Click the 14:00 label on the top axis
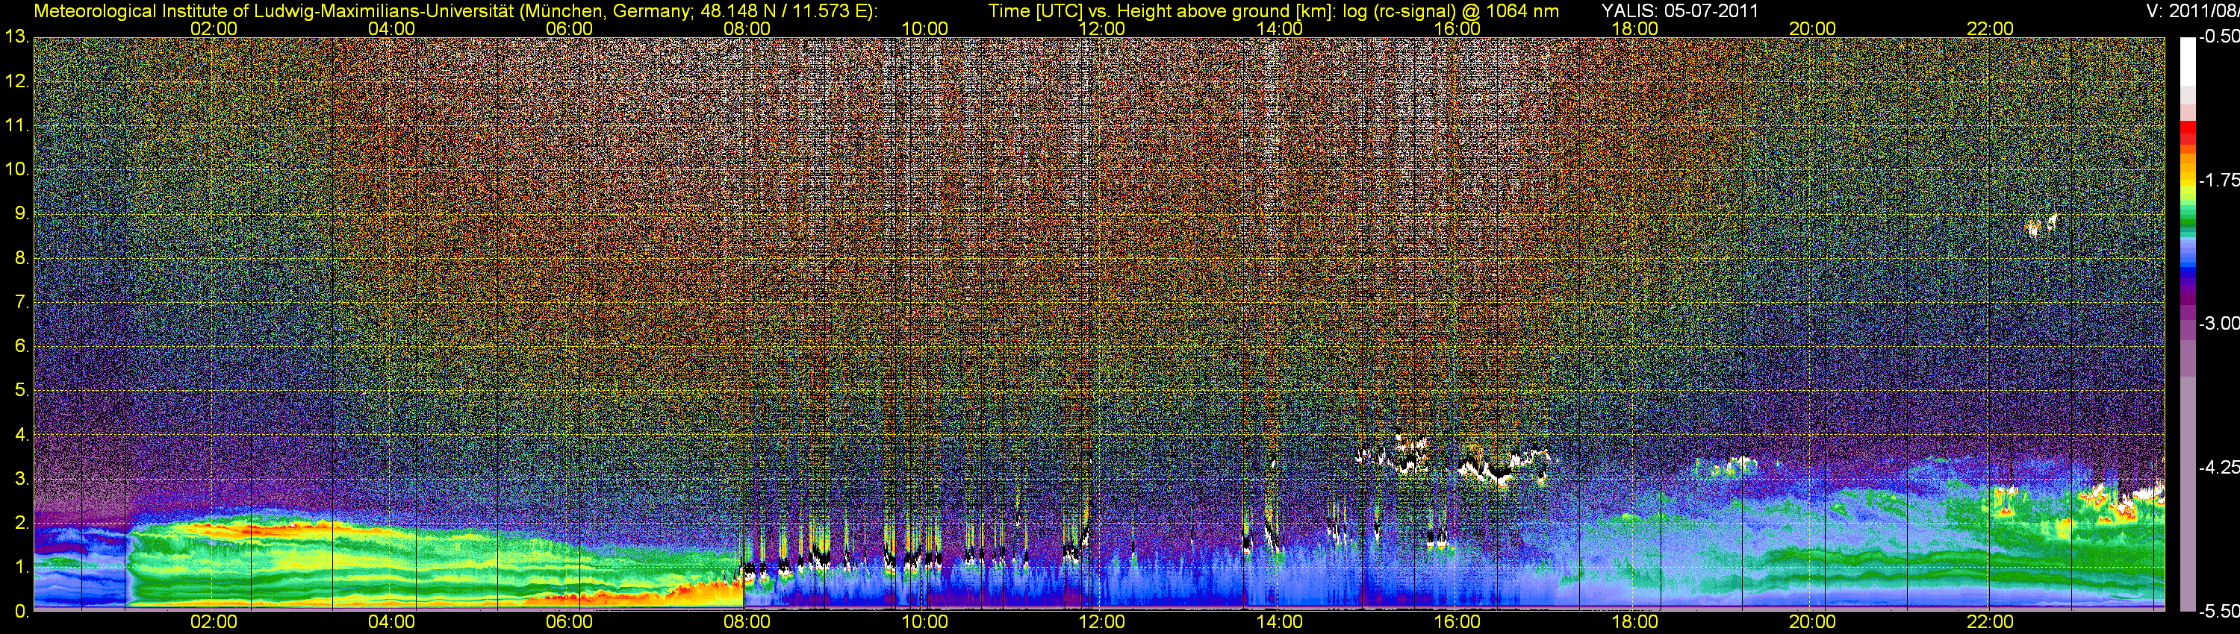 pos(1280,28)
